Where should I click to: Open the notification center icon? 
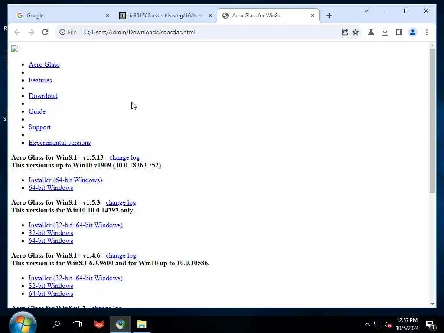[x=431, y=325]
